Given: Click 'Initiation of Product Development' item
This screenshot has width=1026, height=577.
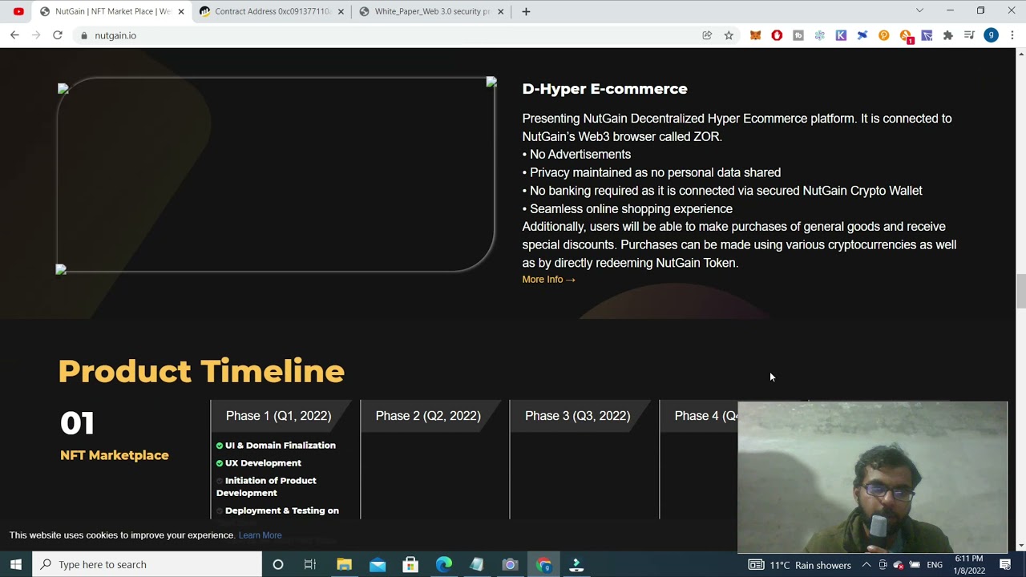Looking at the screenshot, I should coord(266,486).
